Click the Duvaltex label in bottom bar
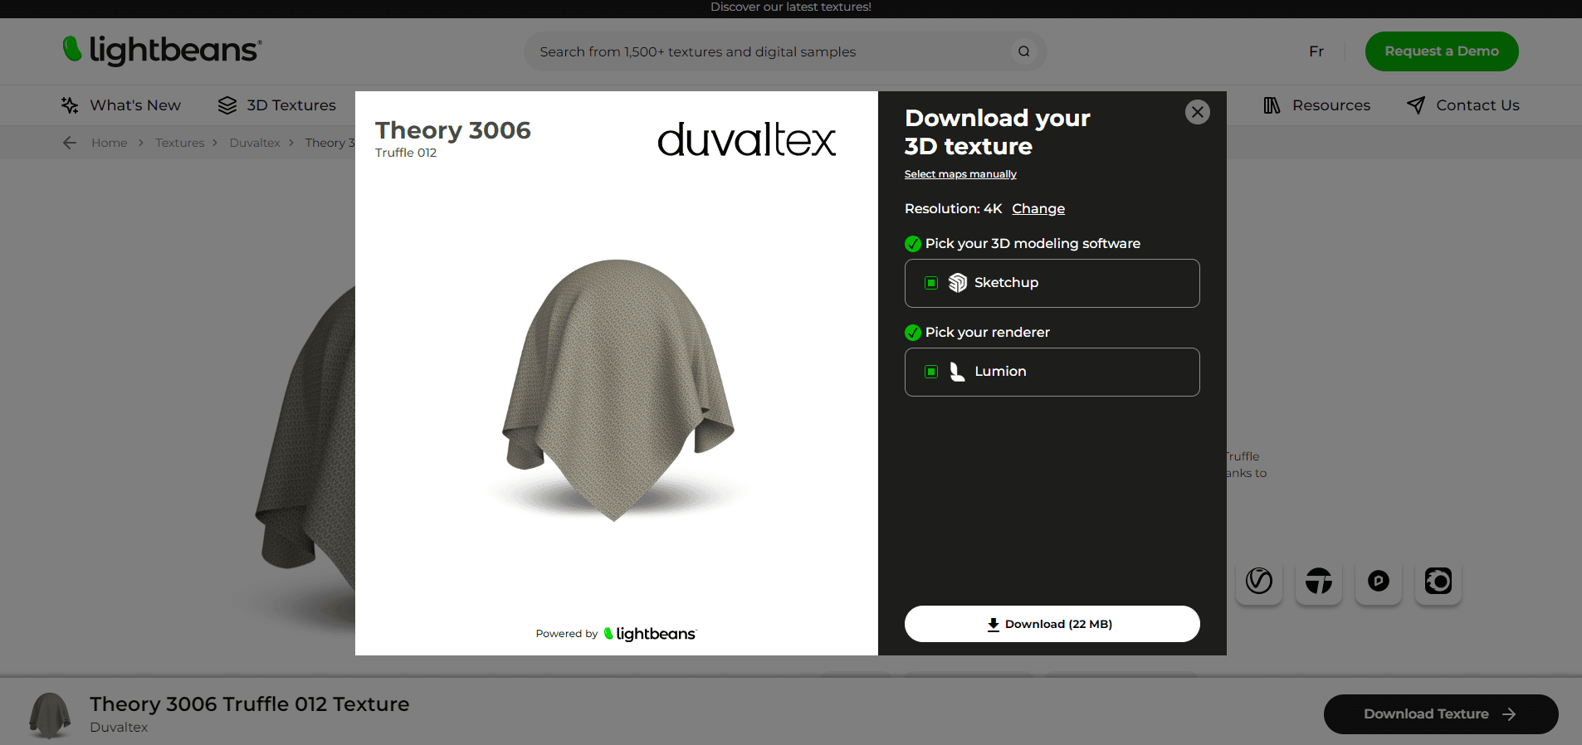1582x745 pixels. (x=119, y=728)
